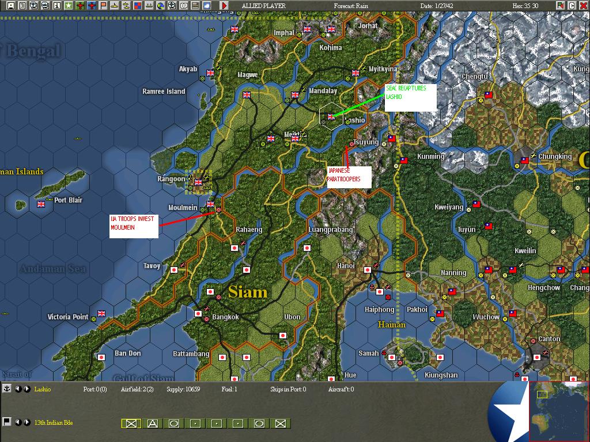The height and width of the screenshot is (442, 590).
Task: Click the 'C' toolbar button
Action: tap(572, 6)
